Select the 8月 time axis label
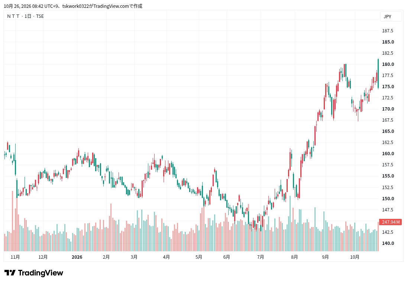This screenshot has width=407, height=284. pos(294,257)
